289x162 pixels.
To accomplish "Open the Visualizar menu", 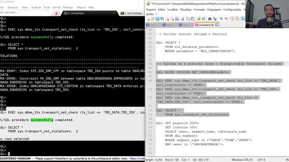I will click(x=186, y=9).
